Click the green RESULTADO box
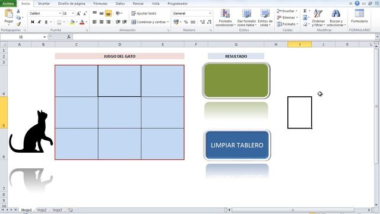This screenshot has height=214, width=380. point(236,81)
